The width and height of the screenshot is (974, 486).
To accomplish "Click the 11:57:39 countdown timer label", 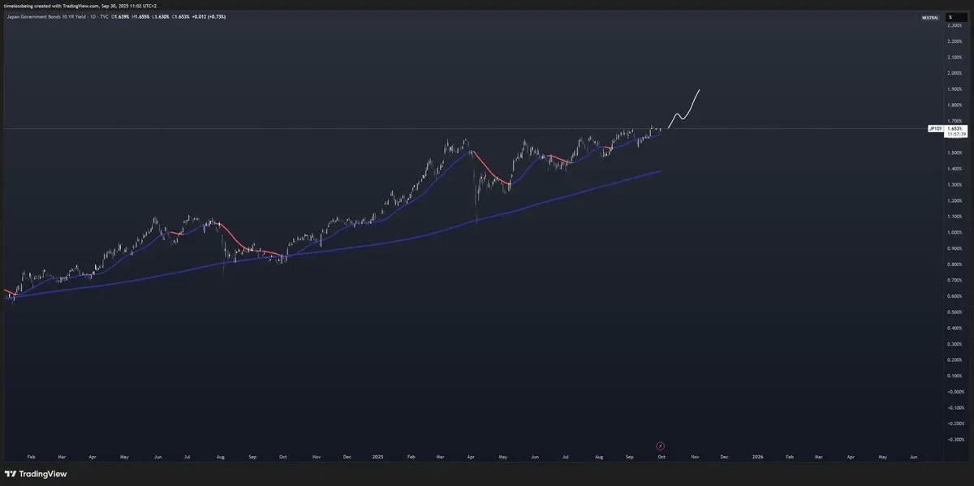I will pyautogui.click(x=956, y=135).
